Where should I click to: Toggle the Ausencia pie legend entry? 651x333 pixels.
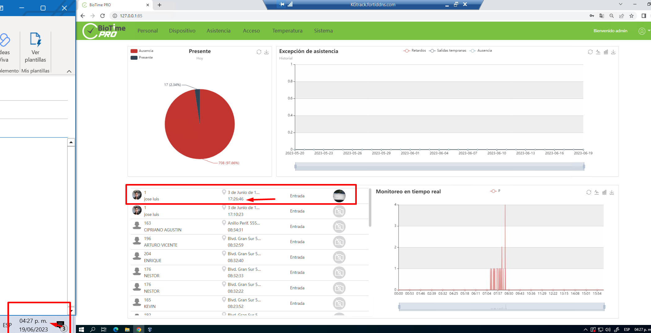[142, 51]
